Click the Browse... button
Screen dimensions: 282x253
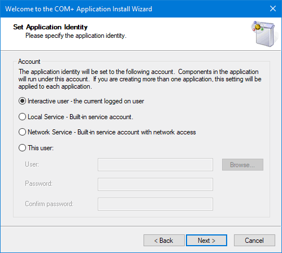coord(242,165)
